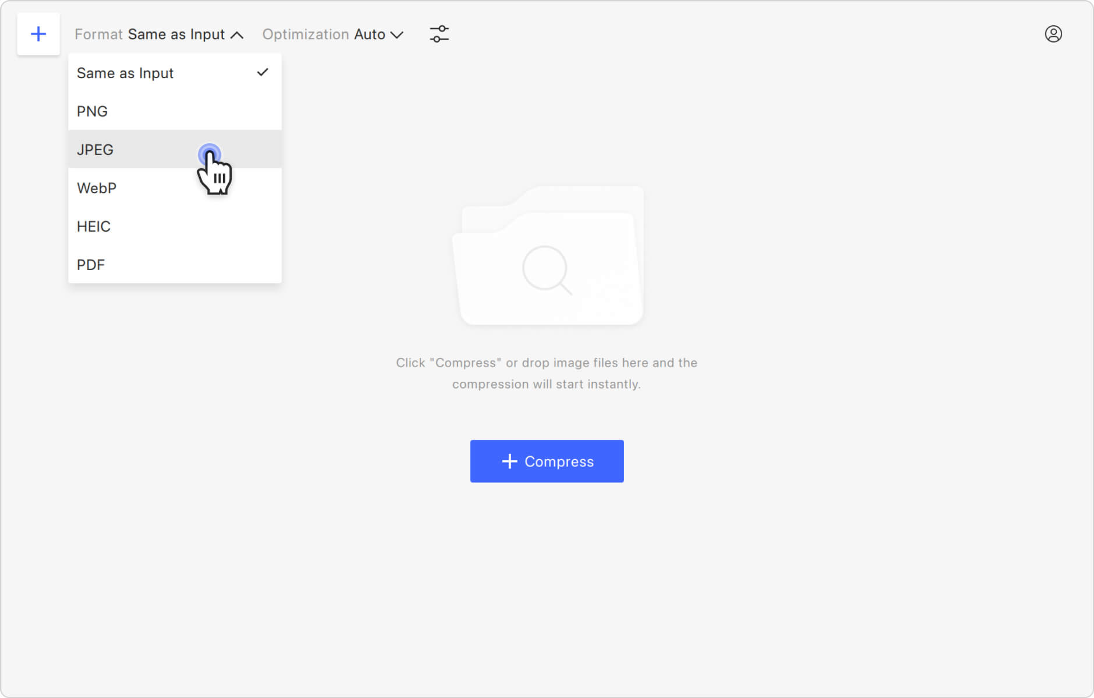Select PDF output format
1094x698 pixels.
tap(91, 265)
